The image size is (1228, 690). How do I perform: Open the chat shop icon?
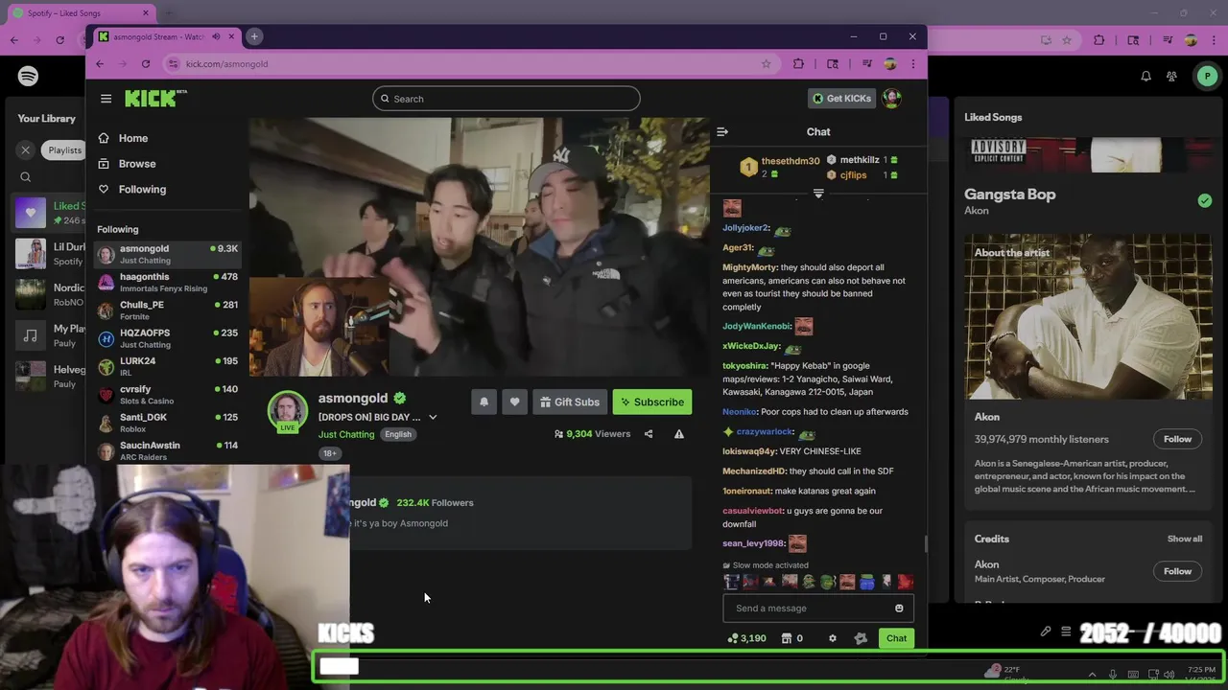tap(786, 638)
